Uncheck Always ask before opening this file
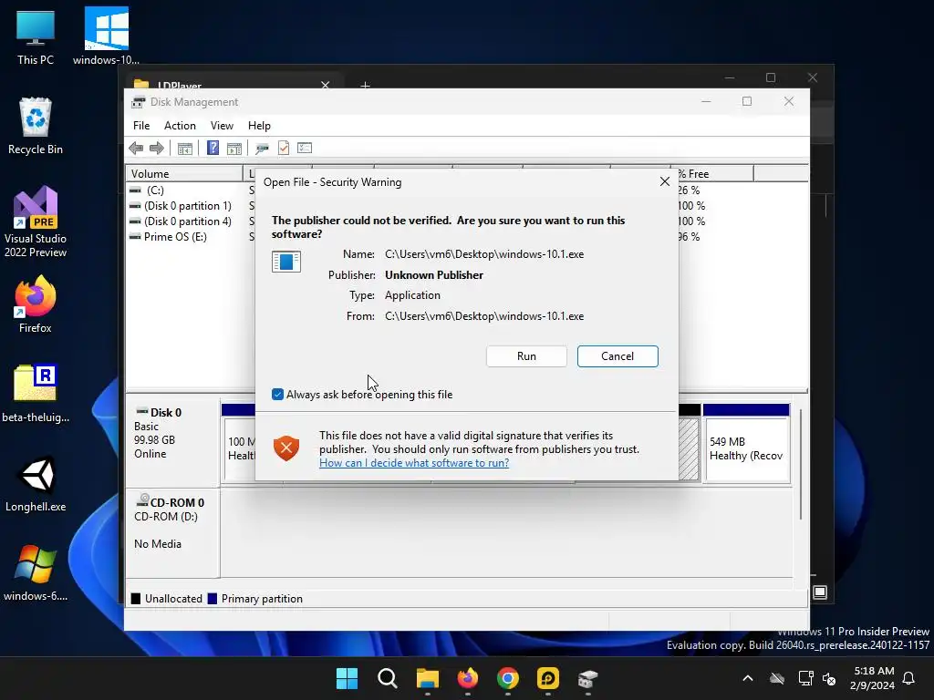 click(277, 395)
